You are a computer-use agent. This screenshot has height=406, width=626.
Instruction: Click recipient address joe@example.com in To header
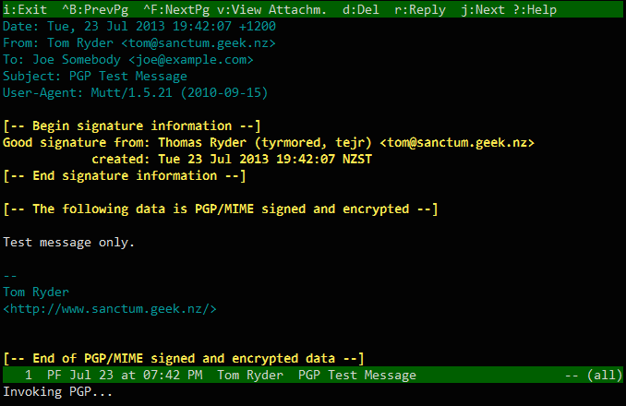pos(191,60)
